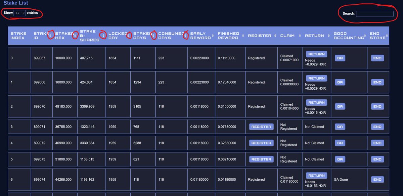Sort by Locked Day sort arrows
This screenshot has height=196, width=403.
pyautogui.click(x=128, y=36)
